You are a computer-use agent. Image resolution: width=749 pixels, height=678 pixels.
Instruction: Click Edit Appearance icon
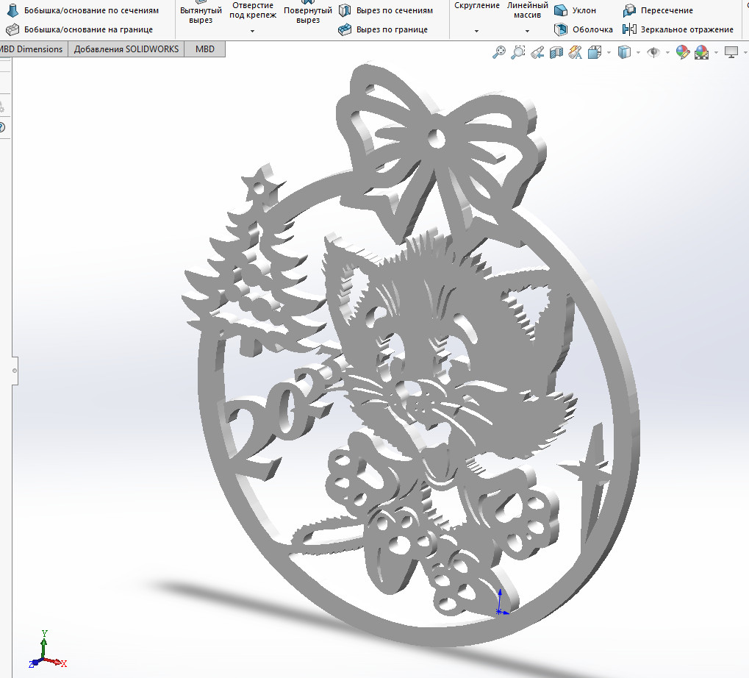[x=683, y=51]
